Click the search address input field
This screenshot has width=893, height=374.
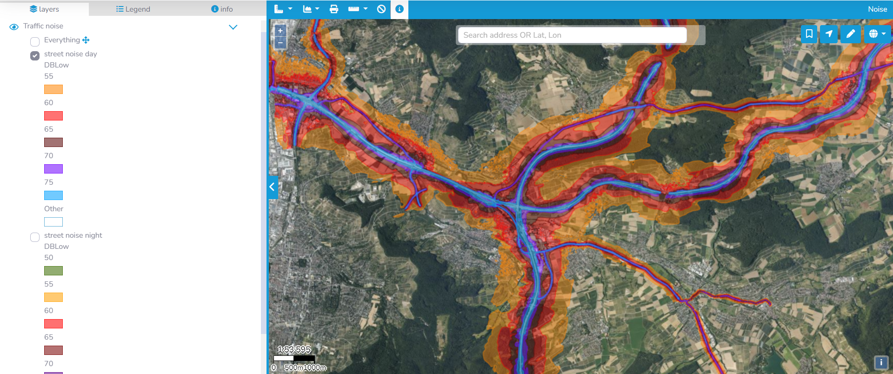point(572,35)
